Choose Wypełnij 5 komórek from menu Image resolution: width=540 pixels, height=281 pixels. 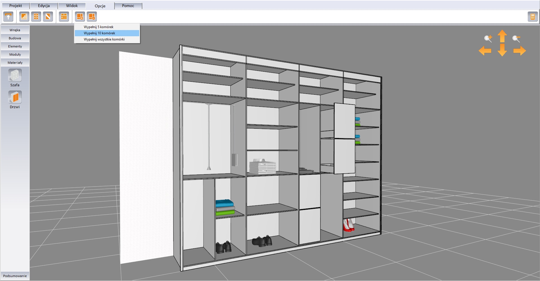tap(98, 27)
